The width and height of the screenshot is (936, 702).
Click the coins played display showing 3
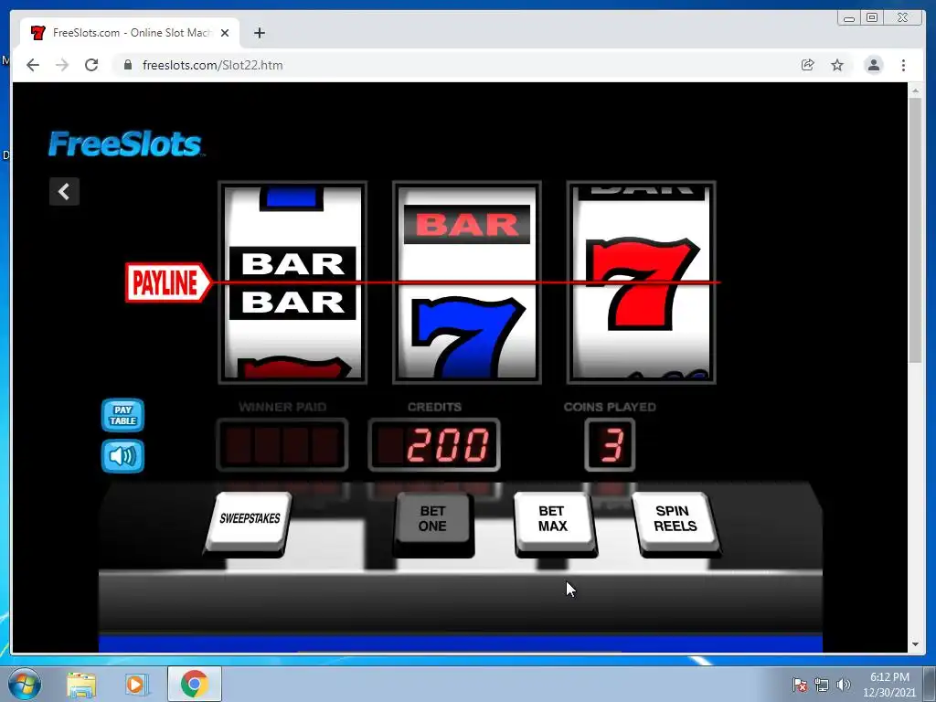610,445
